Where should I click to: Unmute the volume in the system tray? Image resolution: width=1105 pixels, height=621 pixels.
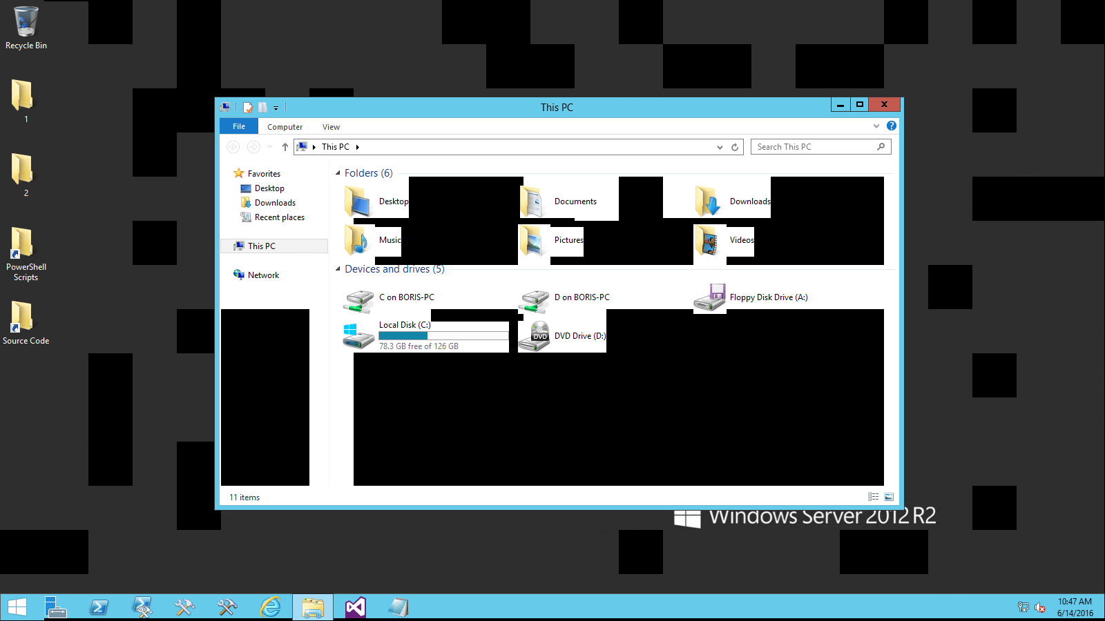tap(1041, 608)
